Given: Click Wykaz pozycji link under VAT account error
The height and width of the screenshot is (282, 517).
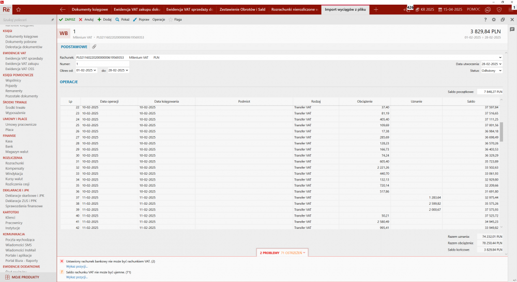Looking at the screenshot, I should coord(77,267).
